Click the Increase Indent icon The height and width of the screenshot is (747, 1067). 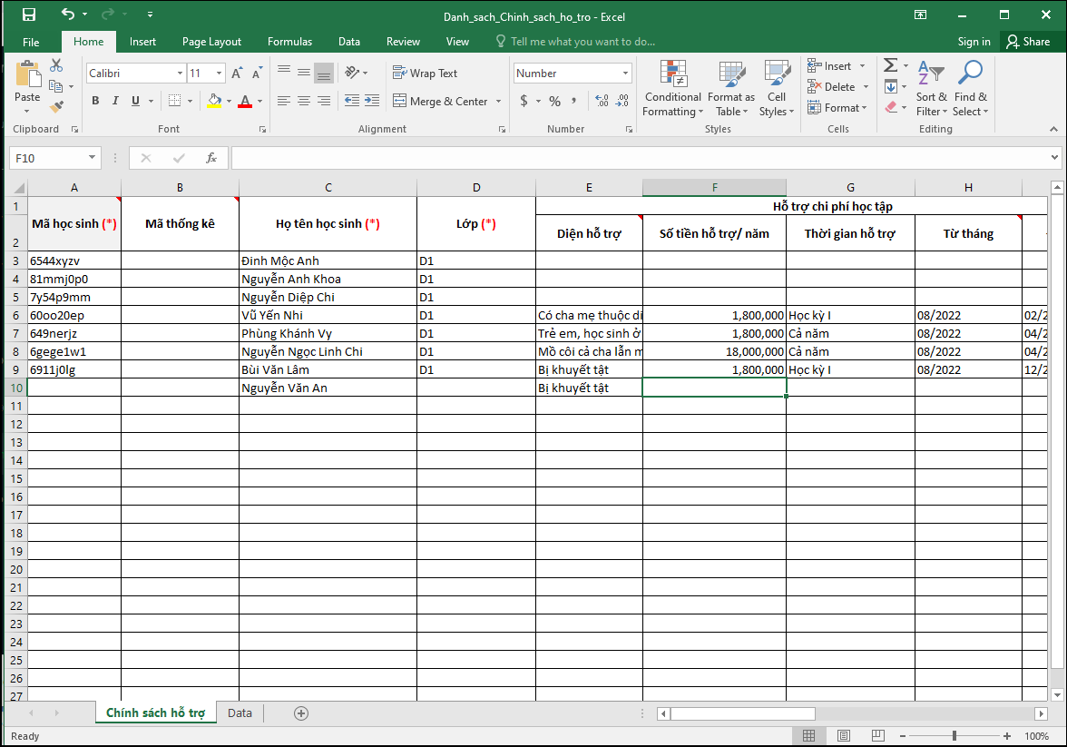(x=371, y=102)
